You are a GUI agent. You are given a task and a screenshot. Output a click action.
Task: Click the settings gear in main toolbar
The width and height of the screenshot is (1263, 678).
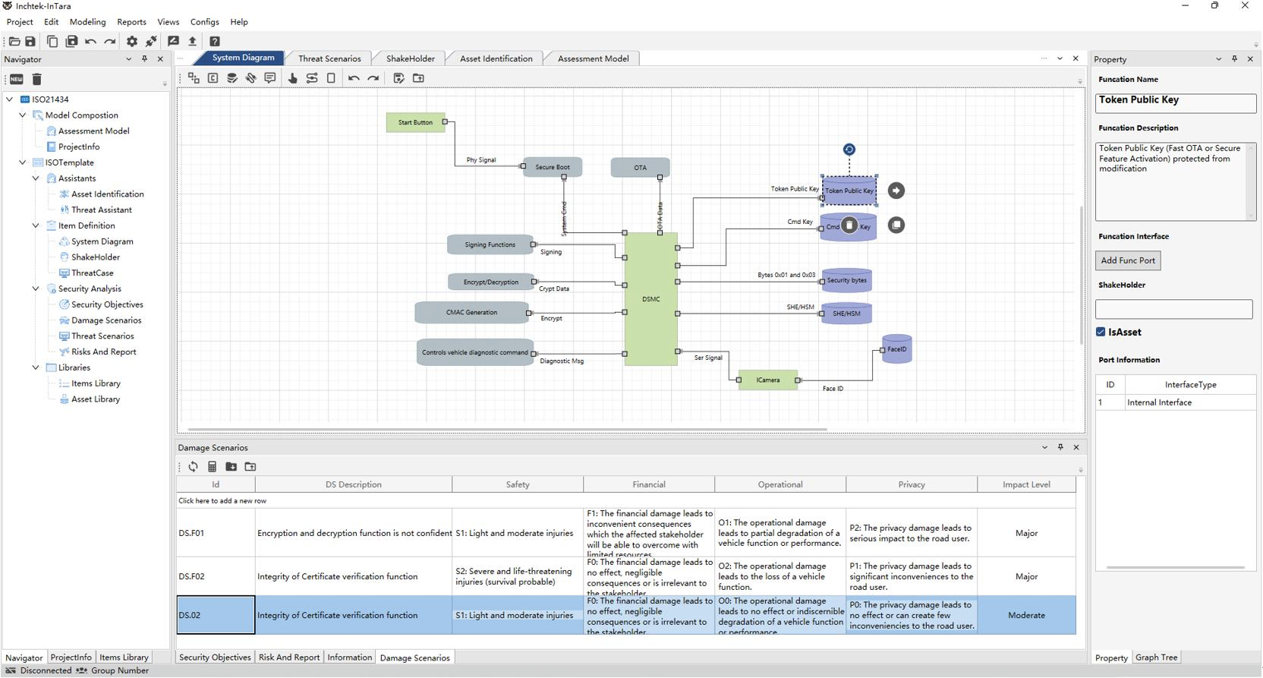[132, 41]
